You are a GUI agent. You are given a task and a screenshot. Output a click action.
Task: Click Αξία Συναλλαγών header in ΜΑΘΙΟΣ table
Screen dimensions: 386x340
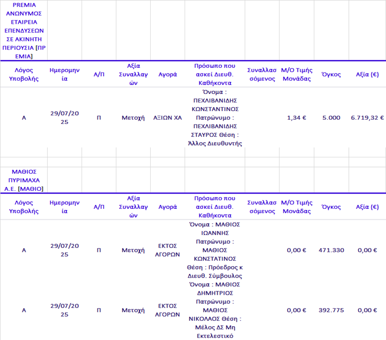(x=133, y=207)
